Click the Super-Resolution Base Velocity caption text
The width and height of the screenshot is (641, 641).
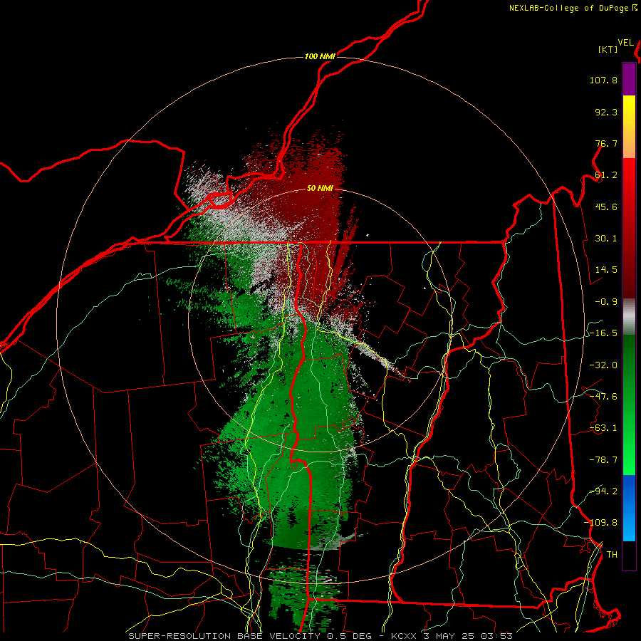point(320,636)
